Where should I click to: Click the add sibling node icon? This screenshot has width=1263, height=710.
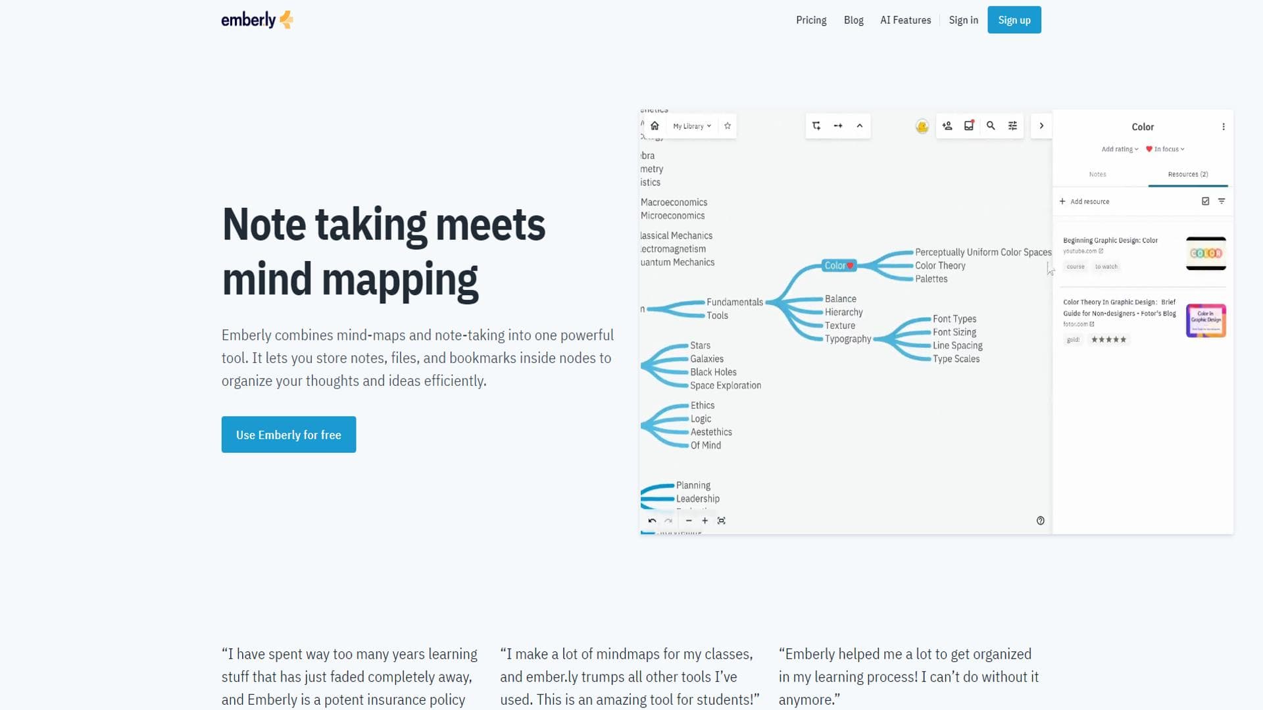[838, 126]
